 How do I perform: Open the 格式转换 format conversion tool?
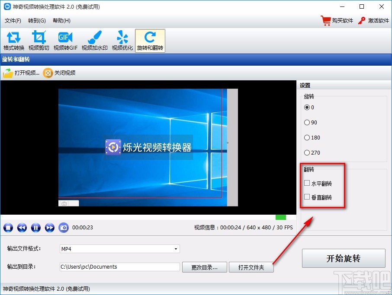[14, 41]
